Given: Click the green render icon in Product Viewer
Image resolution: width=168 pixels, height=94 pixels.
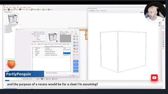Looking at the screenshot, I should pos(160,23).
